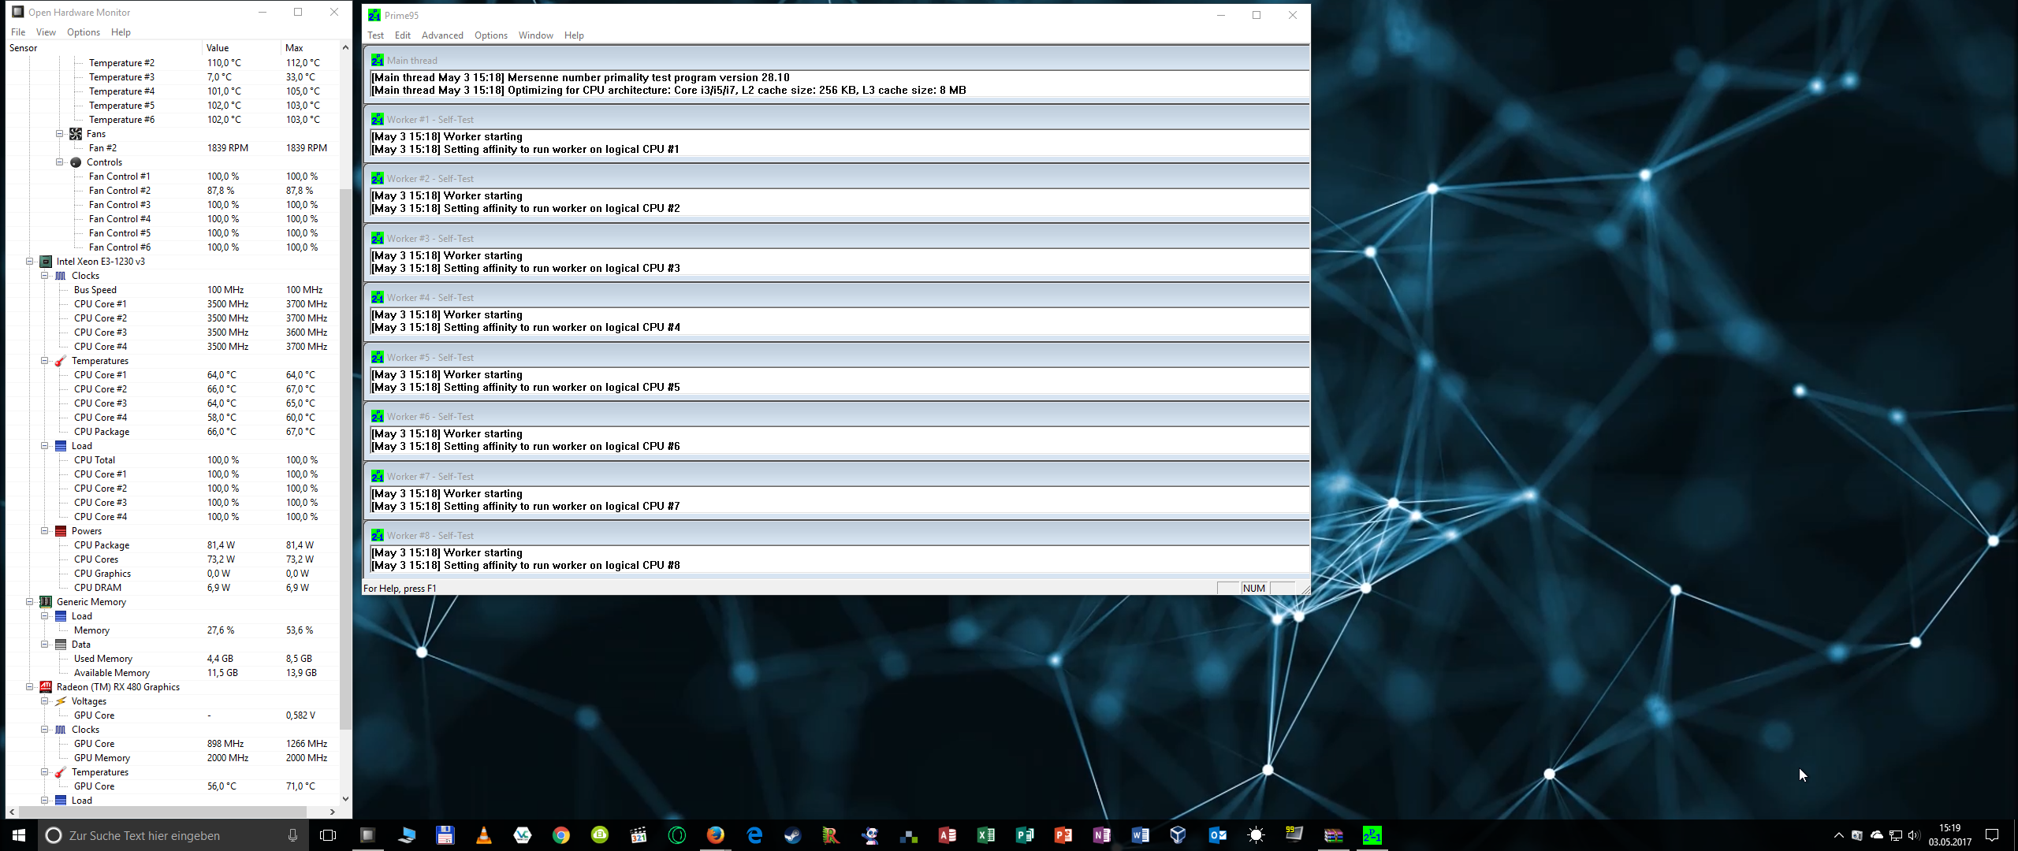Image resolution: width=2018 pixels, height=851 pixels.
Task: Click the Prime95 taskbar icon
Action: tap(1372, 835)
